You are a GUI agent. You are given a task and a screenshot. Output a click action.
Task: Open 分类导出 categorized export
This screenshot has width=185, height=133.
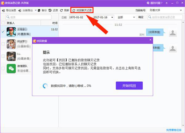(26, 11)
